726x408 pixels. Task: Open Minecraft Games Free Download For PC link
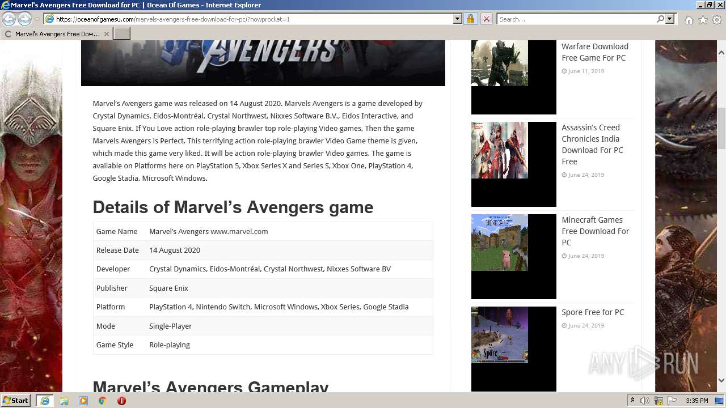coord(596,231)
